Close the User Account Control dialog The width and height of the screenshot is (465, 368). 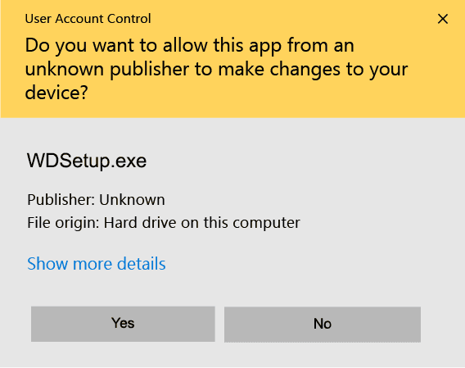pyautogui.click(x=442, y=19)
